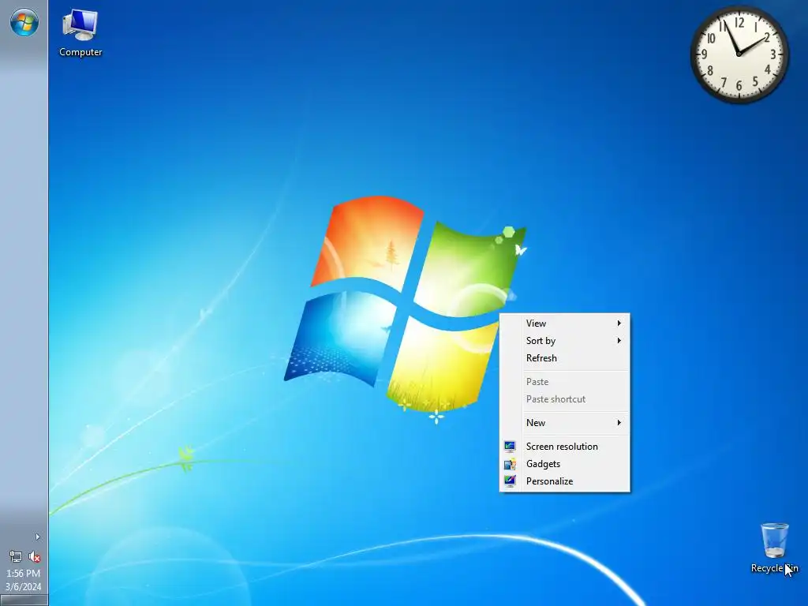
Task: Choose Refresh from the context menu
Action: (565, 358)
